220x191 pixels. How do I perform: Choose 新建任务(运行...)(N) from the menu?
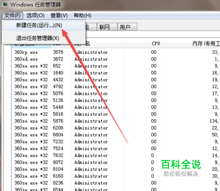pyautogui.click(x=44, y=26)
